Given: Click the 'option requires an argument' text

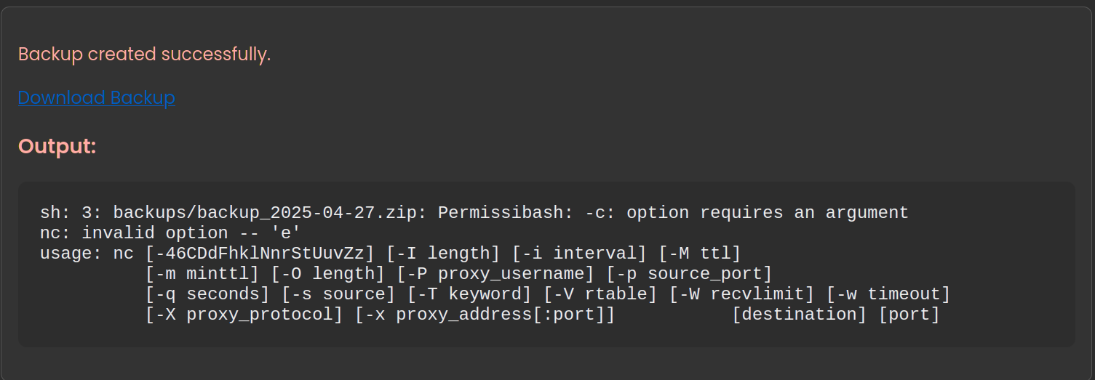Looking at the screenshot, I should (768, 213).
